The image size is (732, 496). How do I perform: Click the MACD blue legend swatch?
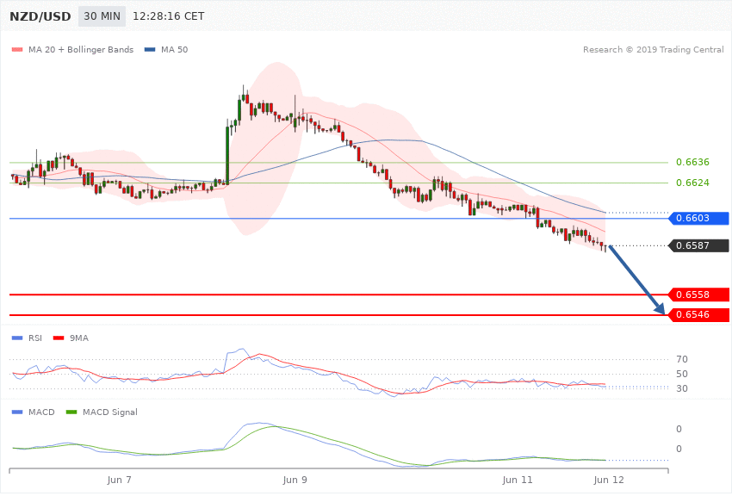coord(17,412)
